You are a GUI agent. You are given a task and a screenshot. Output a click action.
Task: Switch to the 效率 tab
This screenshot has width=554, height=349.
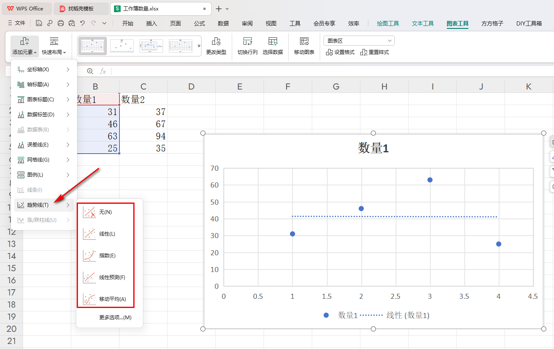click(354, 23)
